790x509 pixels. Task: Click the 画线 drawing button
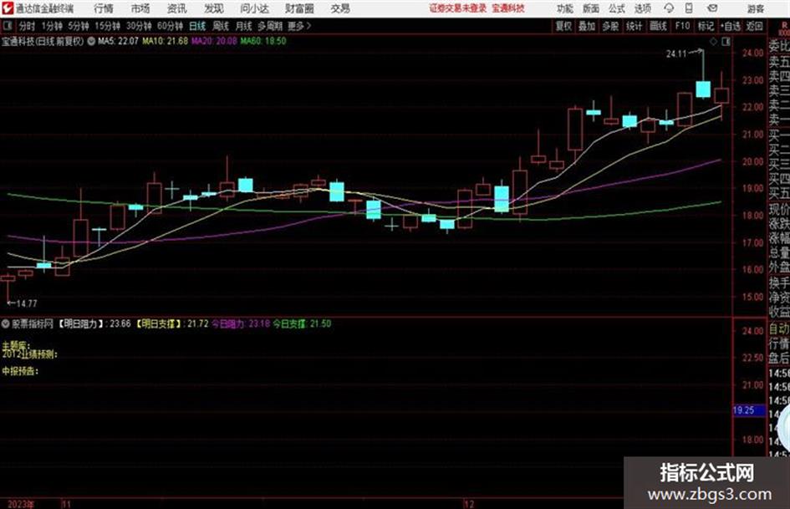pyautogui.click(x=658, y=26)
